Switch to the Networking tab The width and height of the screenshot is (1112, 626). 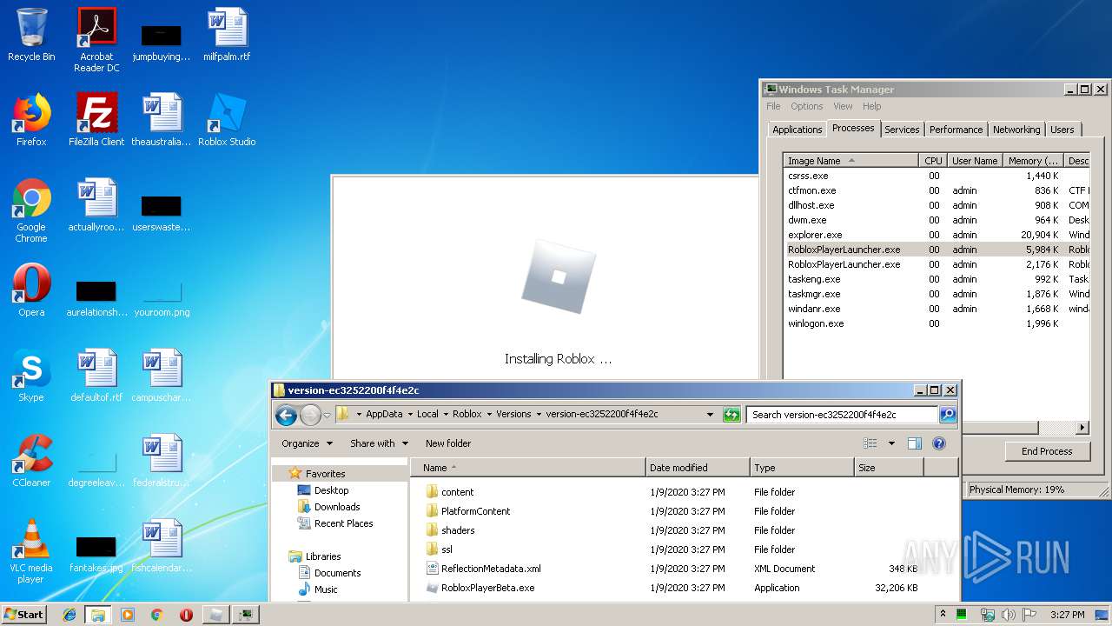[1016, 130]
